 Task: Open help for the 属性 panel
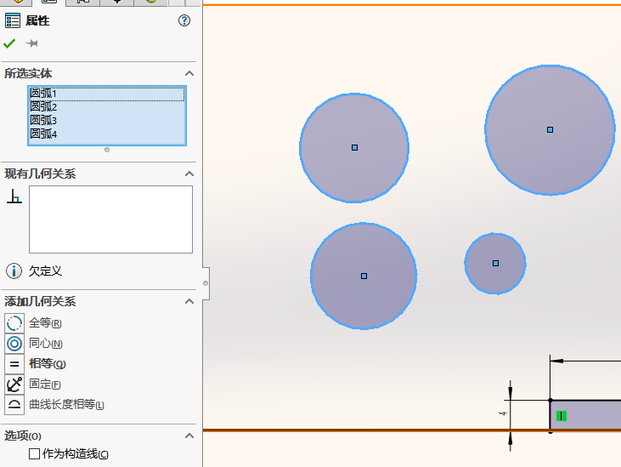[x=184, y=21]
